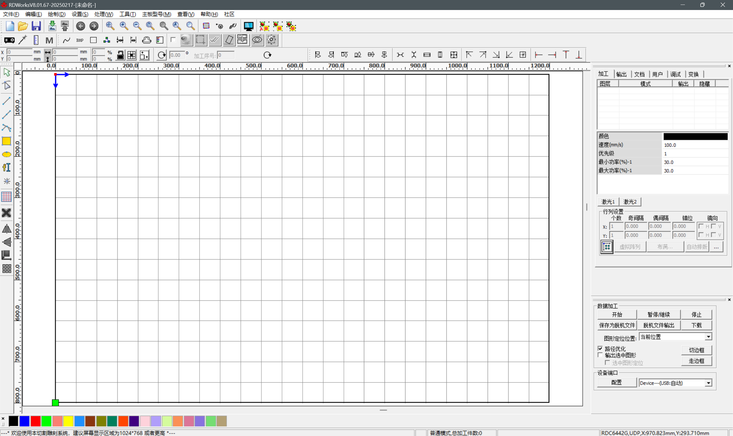
Task: Toggle the 路径优化 checkbox
Action: 600,349
